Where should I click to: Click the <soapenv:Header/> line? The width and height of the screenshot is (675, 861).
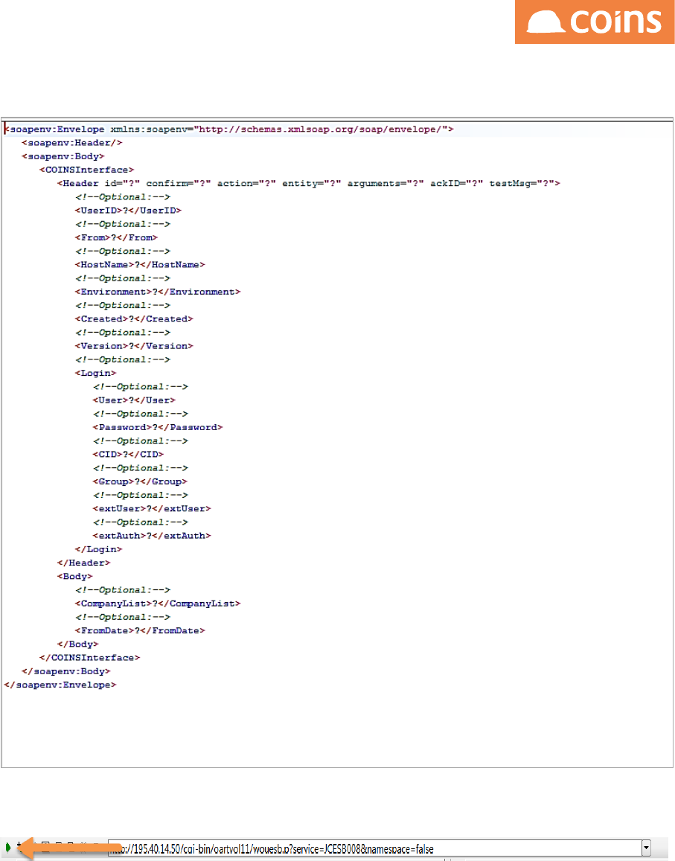click(72, 143)
